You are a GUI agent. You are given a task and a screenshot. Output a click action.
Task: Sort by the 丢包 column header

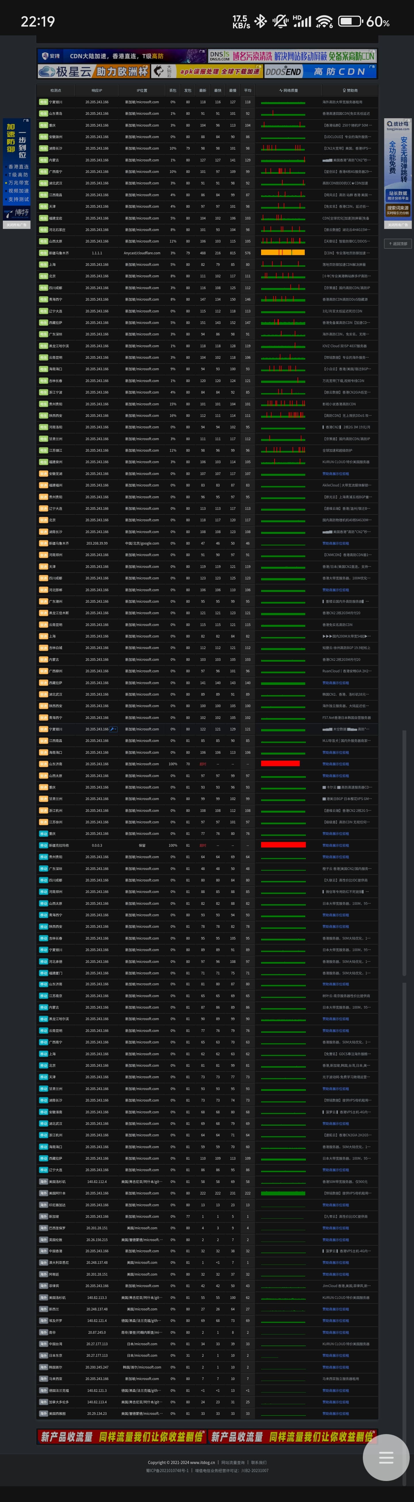(172, 90)
